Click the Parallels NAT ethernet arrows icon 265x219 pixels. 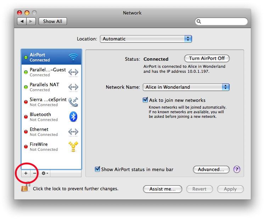point(73,87)
